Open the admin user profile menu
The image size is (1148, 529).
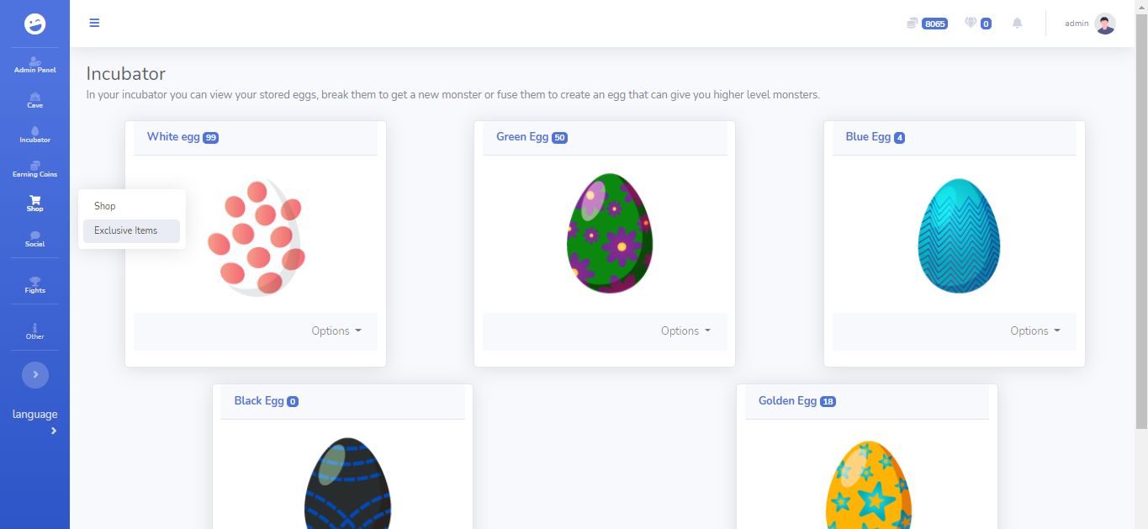(1090, 24)
